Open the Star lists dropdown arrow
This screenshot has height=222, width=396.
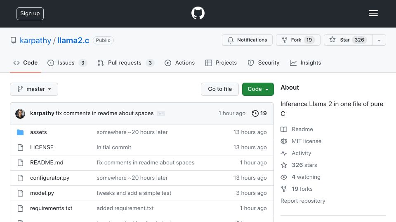coord(379,40)
